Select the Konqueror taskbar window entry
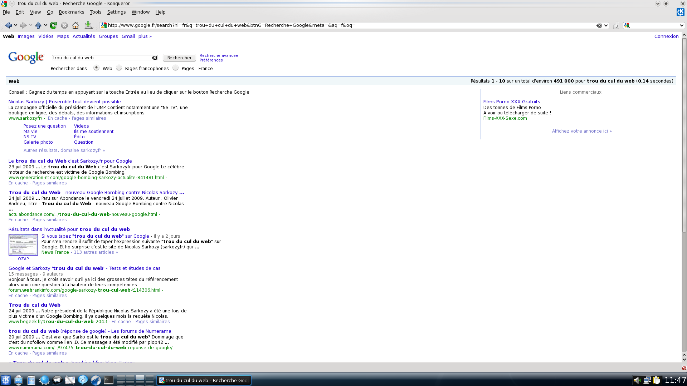 click(x=204, y=380)
